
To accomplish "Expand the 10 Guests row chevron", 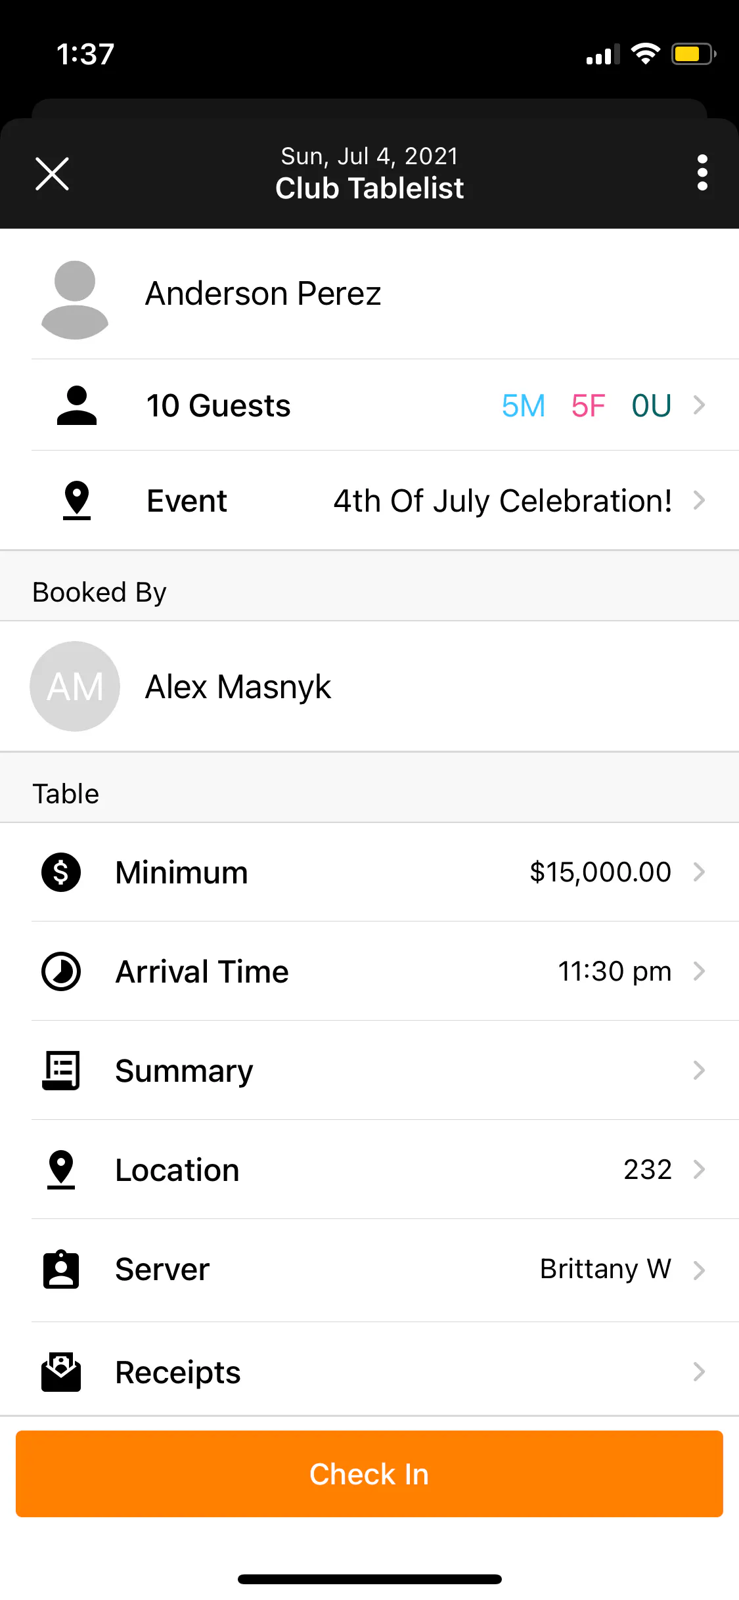I will [x=699, y=405].
